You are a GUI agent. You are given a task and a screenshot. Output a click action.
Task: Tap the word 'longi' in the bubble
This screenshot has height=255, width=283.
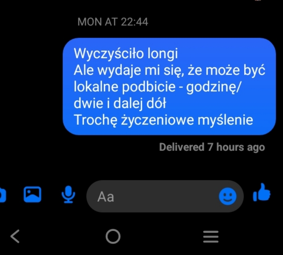163,54
